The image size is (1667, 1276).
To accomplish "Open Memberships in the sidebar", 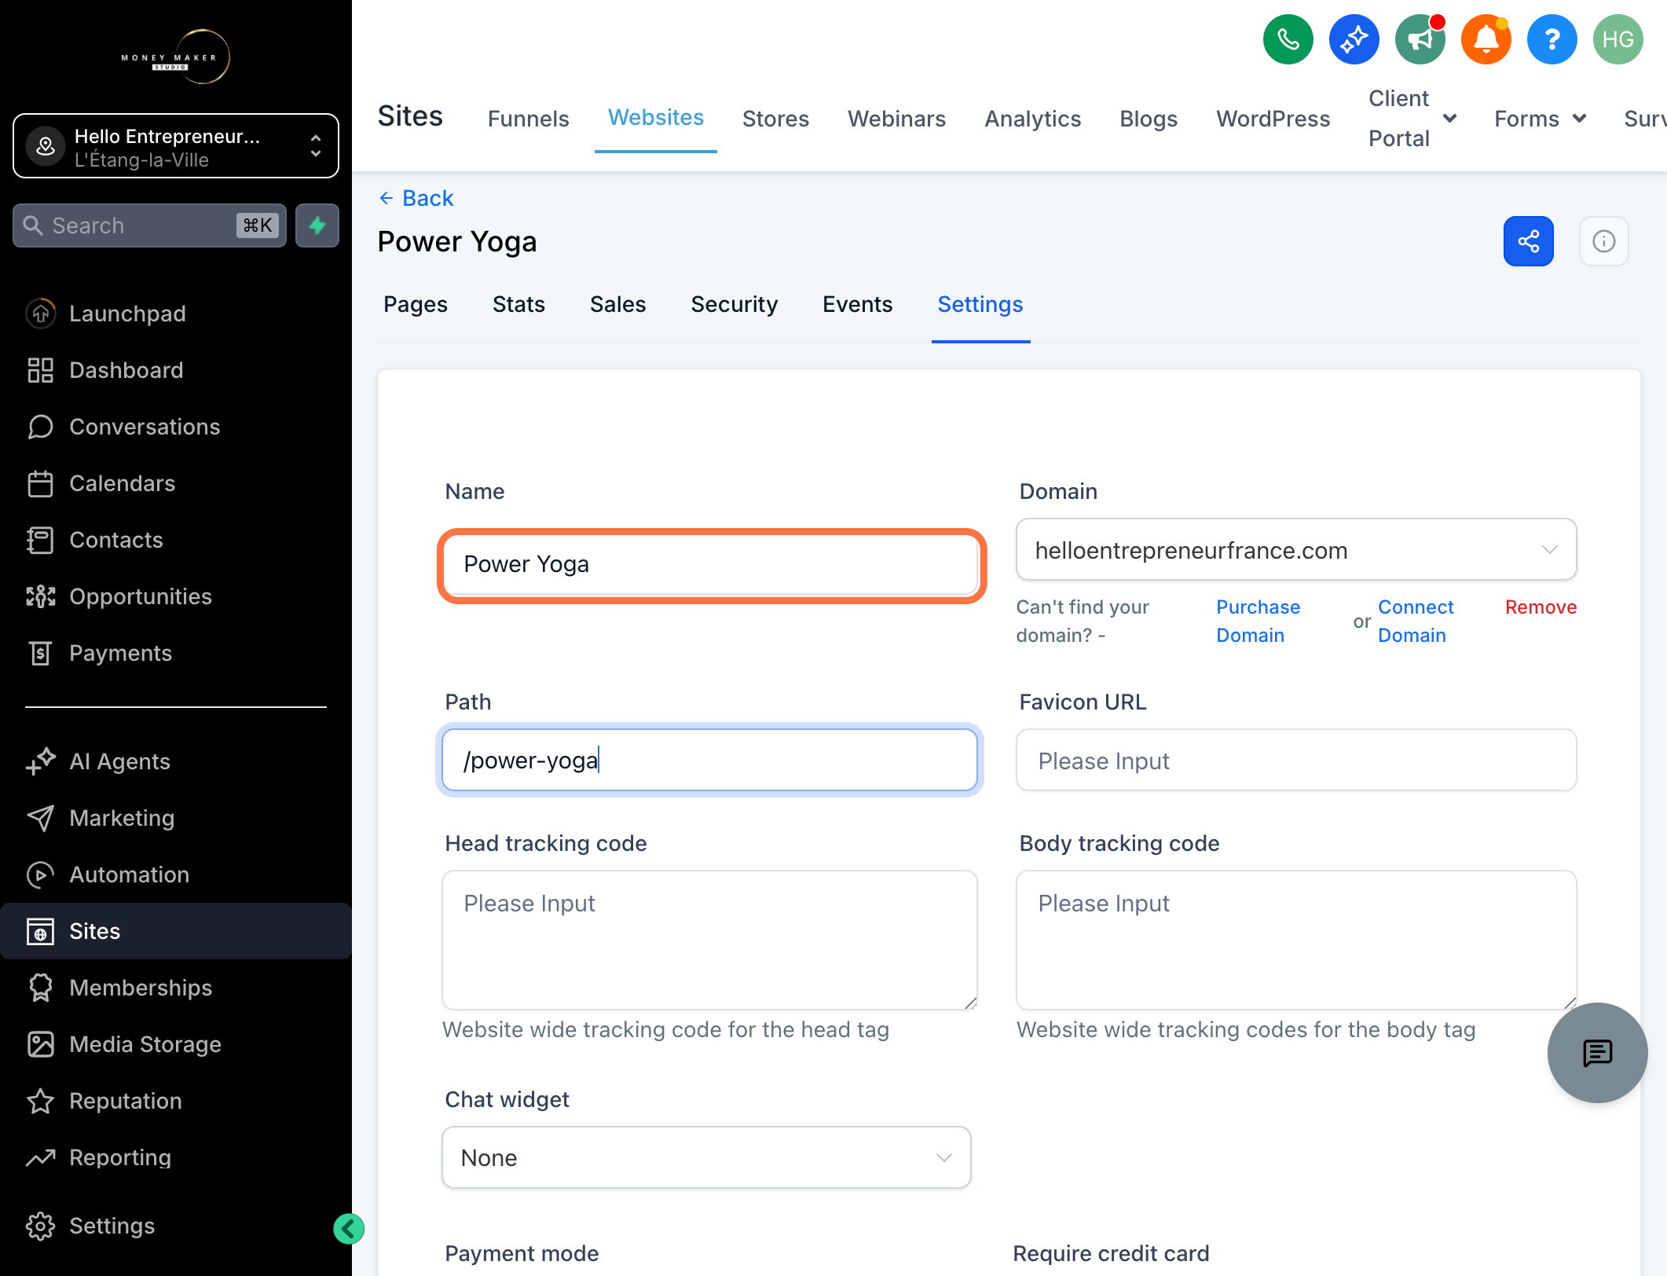I will (176, 988).
